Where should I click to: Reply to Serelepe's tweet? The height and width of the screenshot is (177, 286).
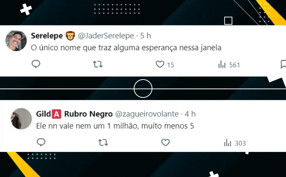tap(36, 64)
